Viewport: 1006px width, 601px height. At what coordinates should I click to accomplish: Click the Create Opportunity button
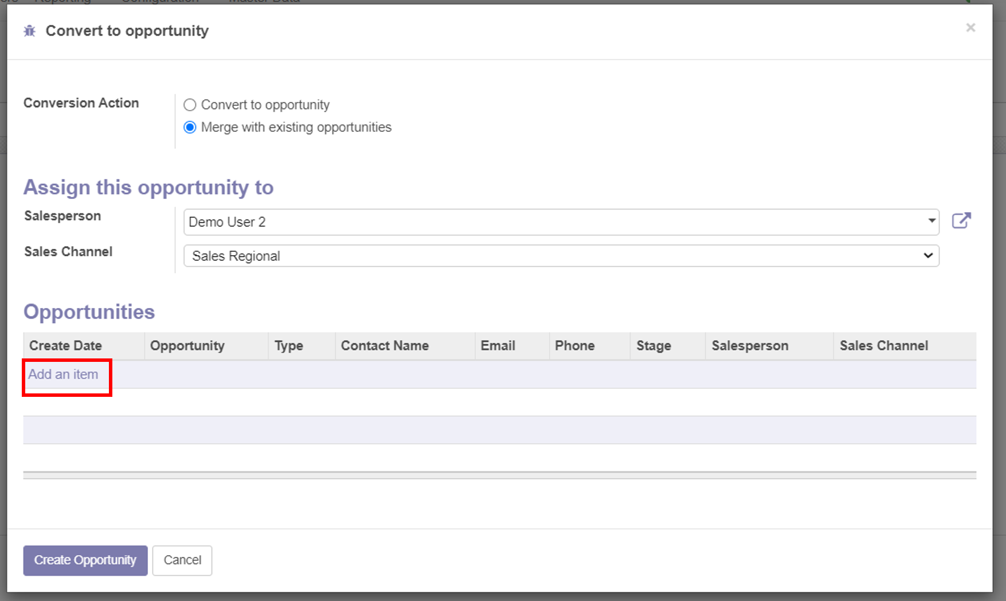(85, 560)
